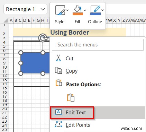Screen dimensions: 146x132
Task: Expand the Style dropdown arrow
Action: (67, 10)
